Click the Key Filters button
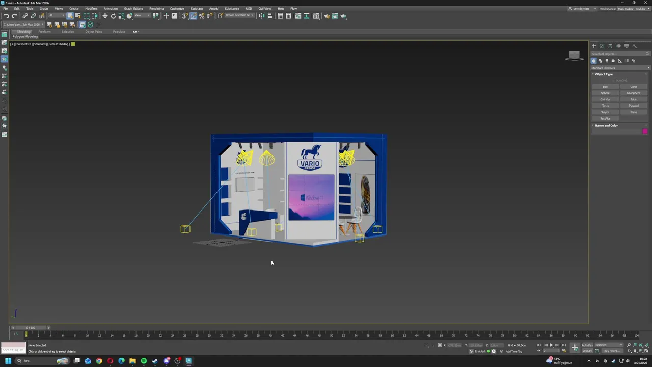This screenshot has height=367, width=652. [612, 351]
